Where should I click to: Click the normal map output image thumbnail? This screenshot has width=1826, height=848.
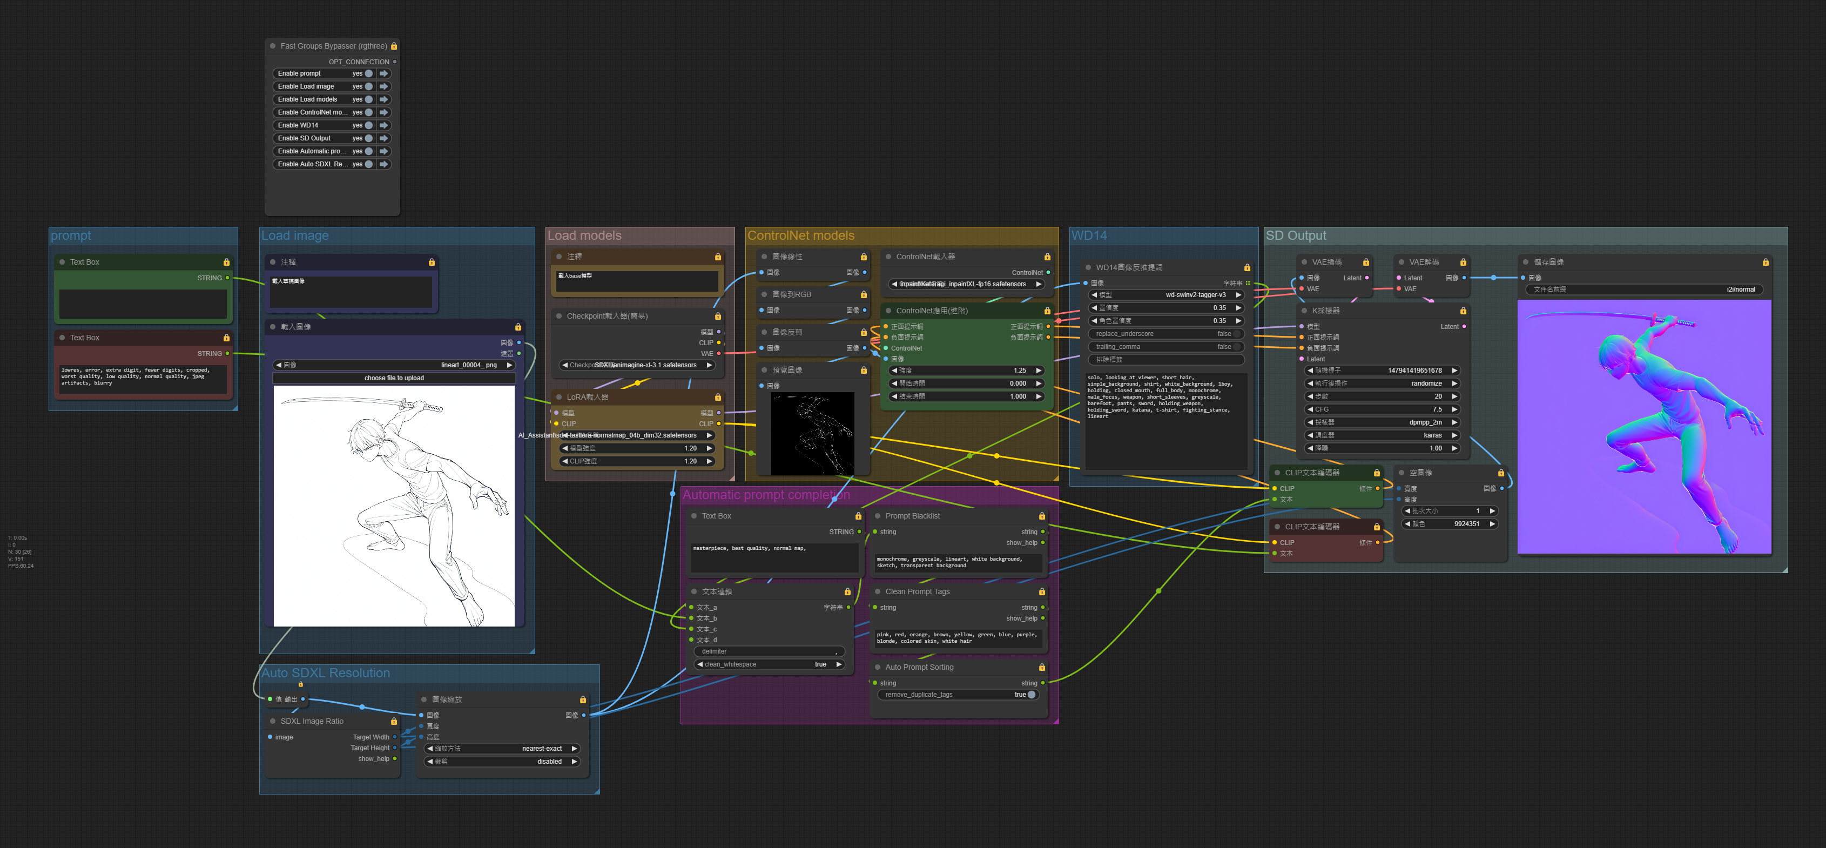pyautogui.click(x=1645, y=427)
